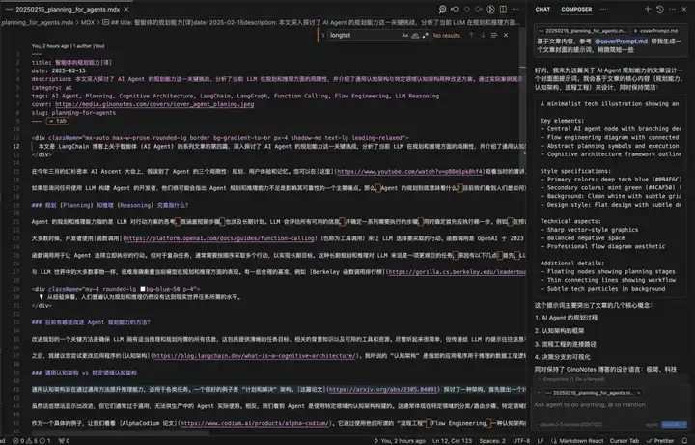Click the MDX breadcrumb segment
This screenshot has height=445, width=695.
87,22
